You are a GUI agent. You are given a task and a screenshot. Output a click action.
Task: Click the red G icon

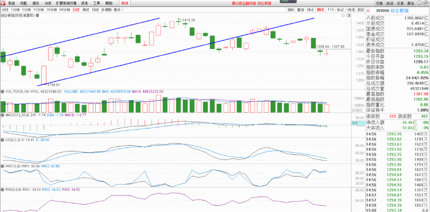368,11
